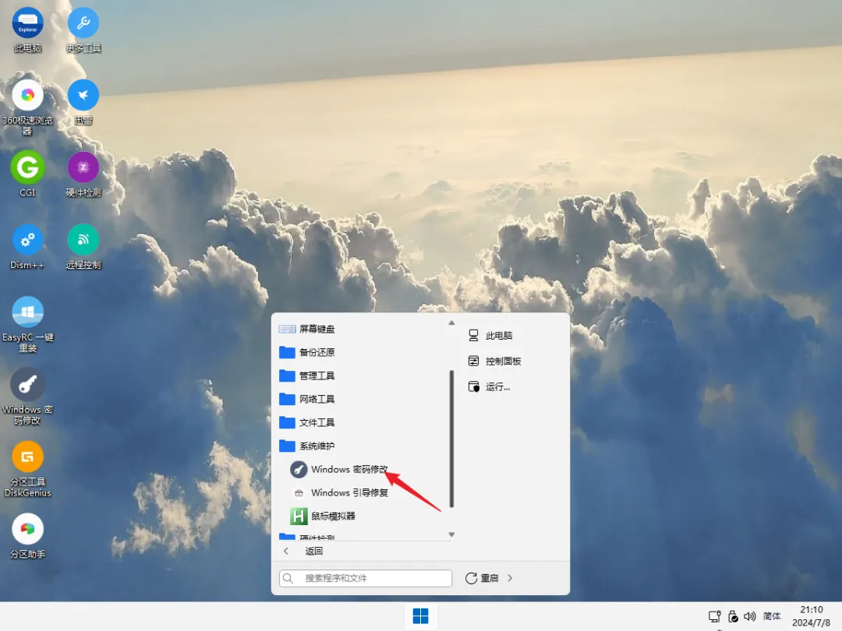
Task: Launch the 迅雷 desktop icon
Action: [x=83, y=102]
